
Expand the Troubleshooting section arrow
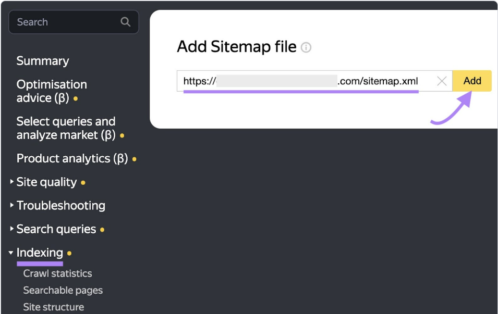[11, 205]
